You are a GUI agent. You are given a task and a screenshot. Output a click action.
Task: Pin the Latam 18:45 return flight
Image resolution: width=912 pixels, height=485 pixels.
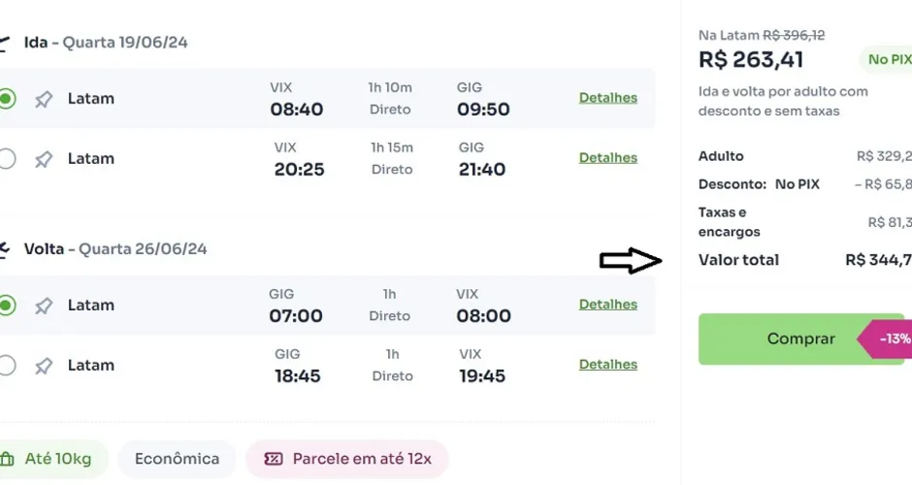pyautogui.click(x=43, y=367)
